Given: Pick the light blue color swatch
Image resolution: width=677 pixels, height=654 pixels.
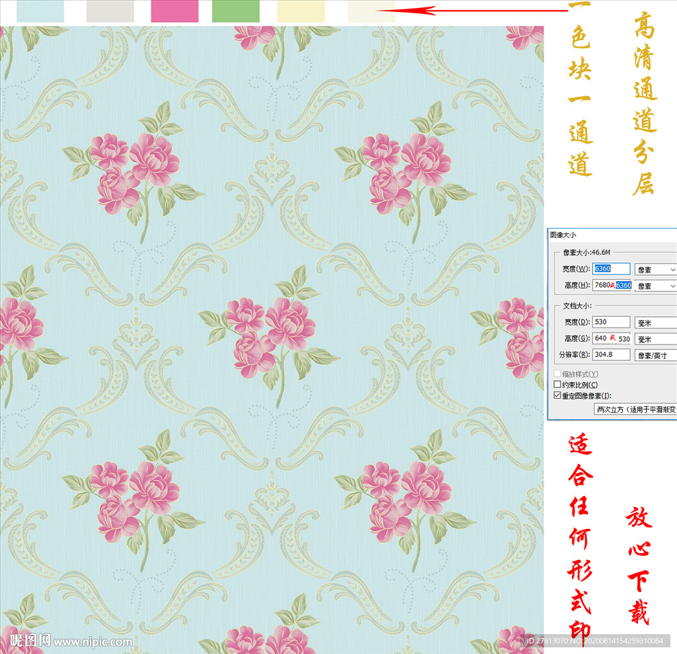Looking at the screenshot, I should click(40, 11).
